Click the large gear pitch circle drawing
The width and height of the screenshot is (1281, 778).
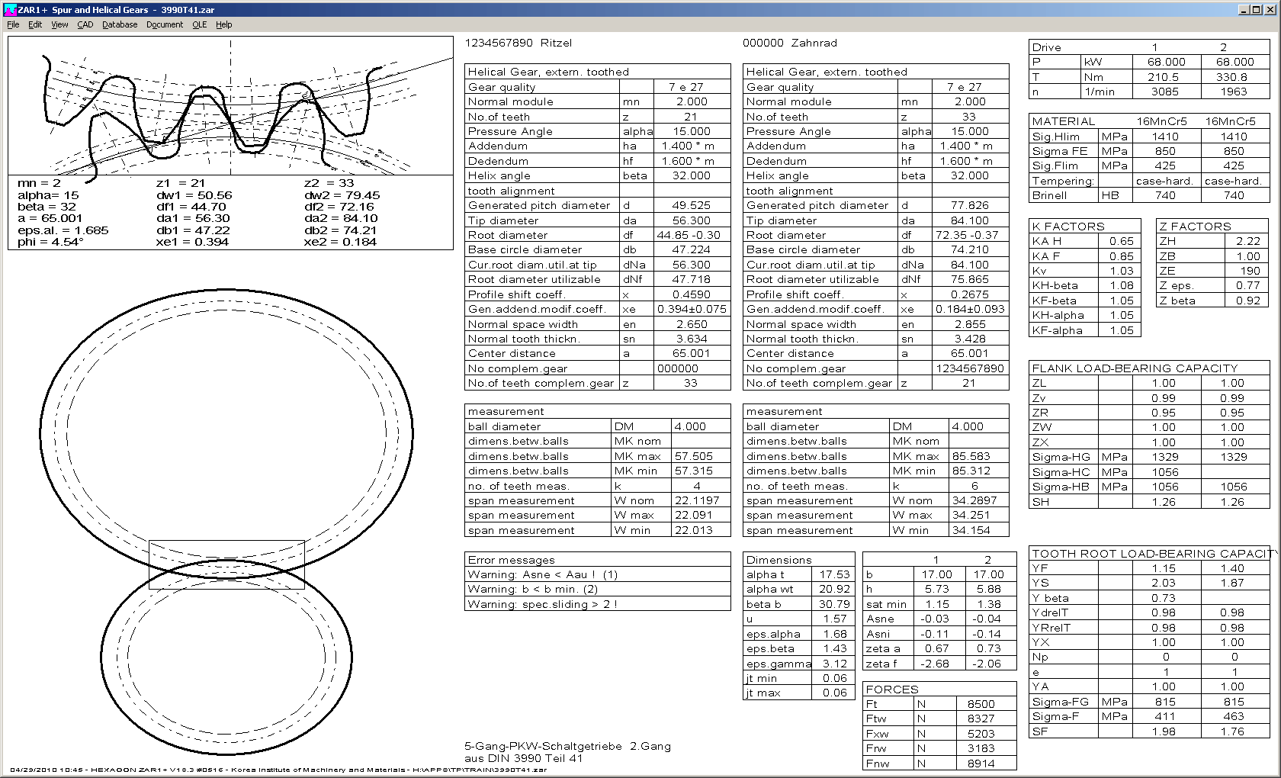click(x=226, y=432)
